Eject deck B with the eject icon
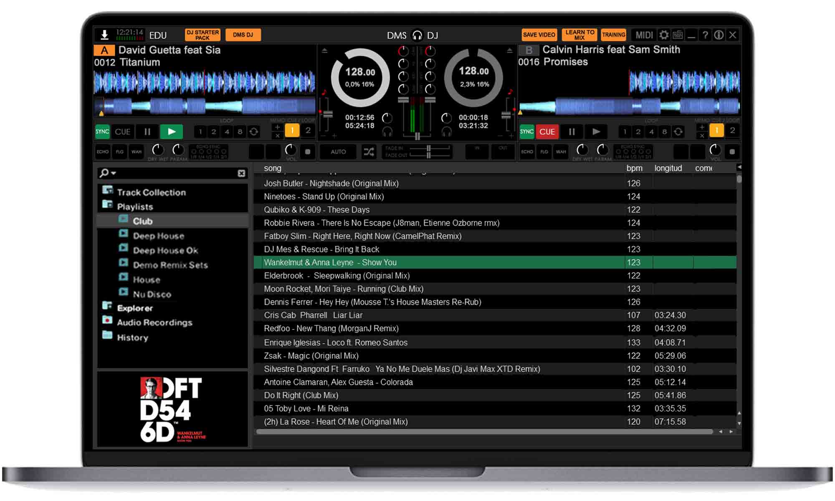Viewport: 835px width, 501px height. point(509,51)
